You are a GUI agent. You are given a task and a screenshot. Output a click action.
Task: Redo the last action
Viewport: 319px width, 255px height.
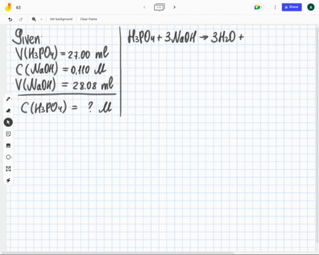[21, 19]
